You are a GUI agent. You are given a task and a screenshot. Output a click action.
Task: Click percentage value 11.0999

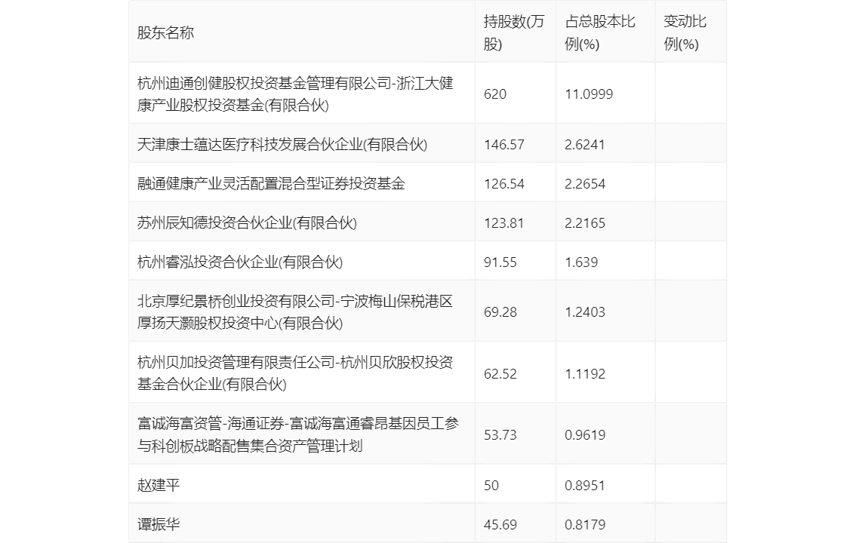(589, 94)
